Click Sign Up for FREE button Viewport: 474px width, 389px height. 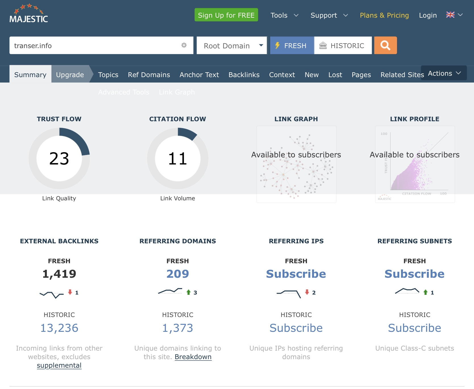point(226,15)
